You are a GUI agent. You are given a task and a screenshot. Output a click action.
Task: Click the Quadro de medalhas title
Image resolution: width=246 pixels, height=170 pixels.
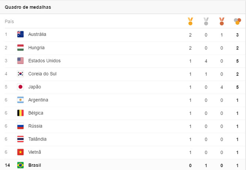pyautogui.click(x=28, y=7)
